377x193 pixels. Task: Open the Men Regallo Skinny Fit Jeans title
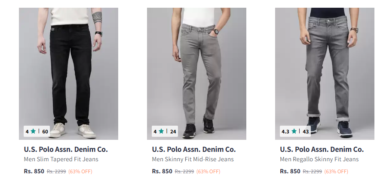319,160
